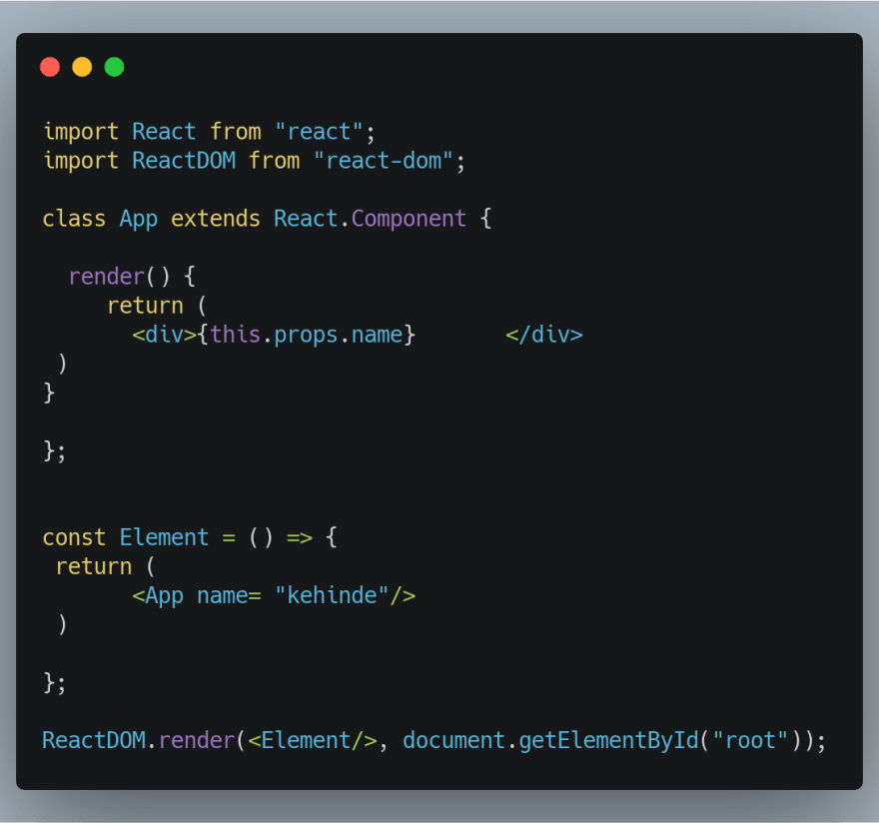Click the extends keyword

pos(216,219)
